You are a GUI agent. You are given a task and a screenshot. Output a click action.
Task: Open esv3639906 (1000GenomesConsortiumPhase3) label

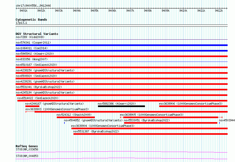[191, 104]
